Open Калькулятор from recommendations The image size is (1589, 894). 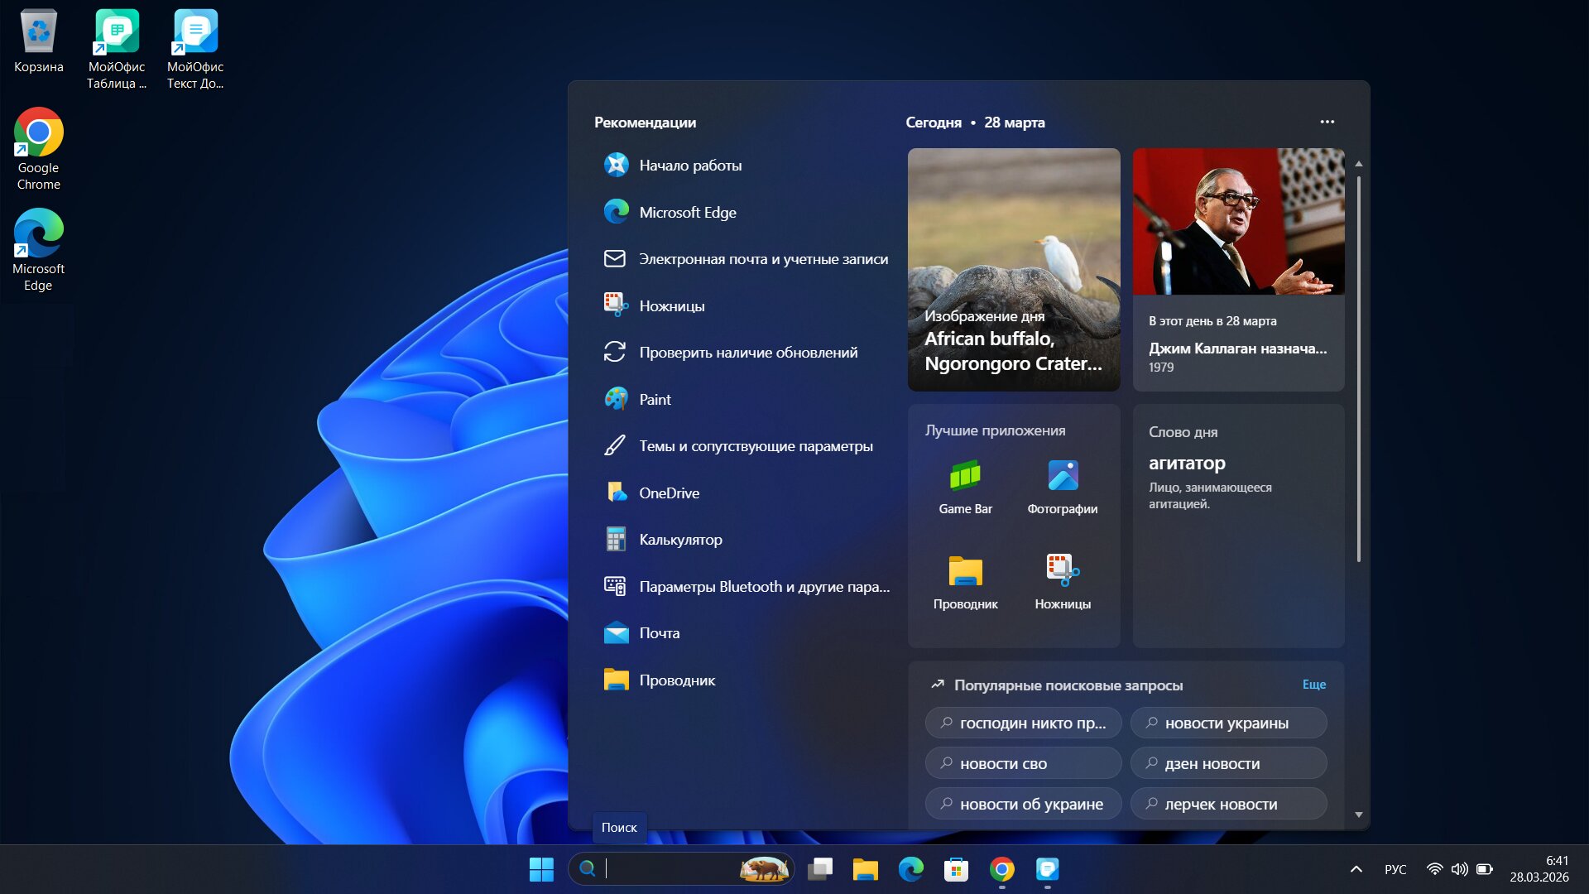click(679, 540)
